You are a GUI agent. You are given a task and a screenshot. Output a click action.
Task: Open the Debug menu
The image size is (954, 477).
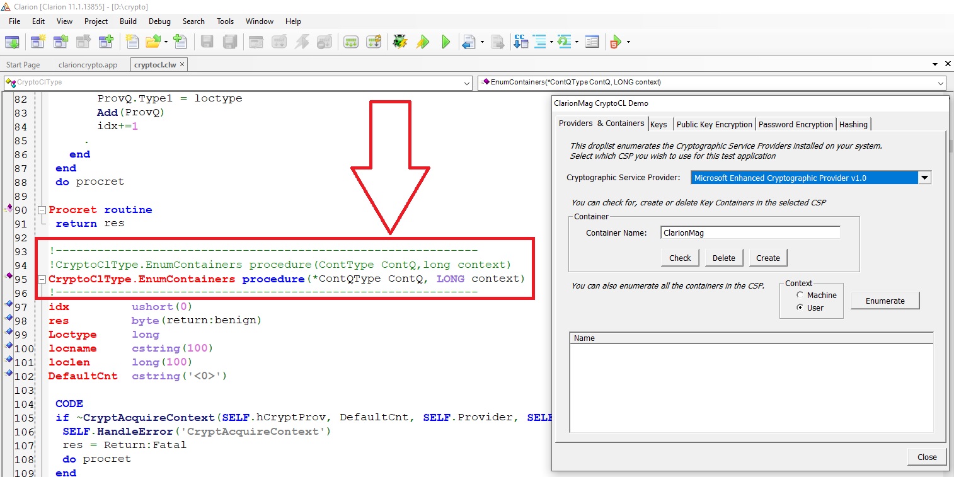point(159,21)
